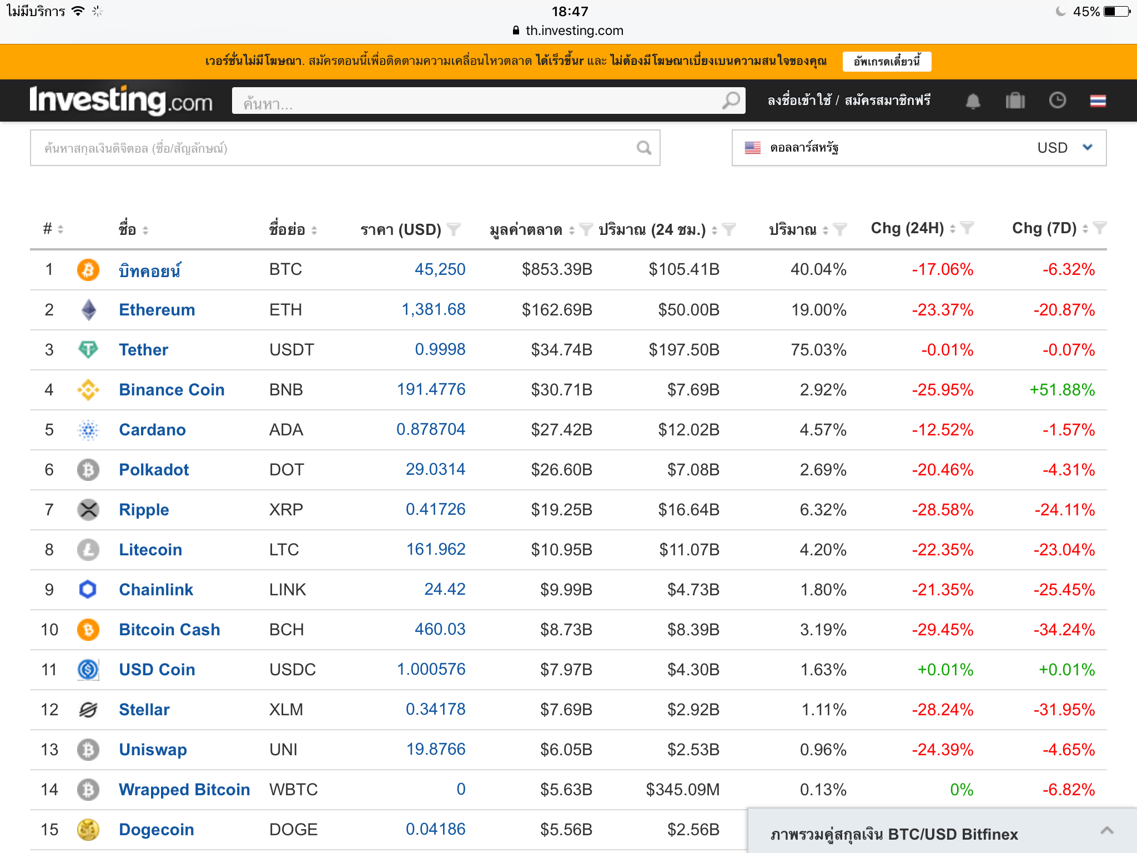Click the Bitcoin coin icon

pos(88,270)
